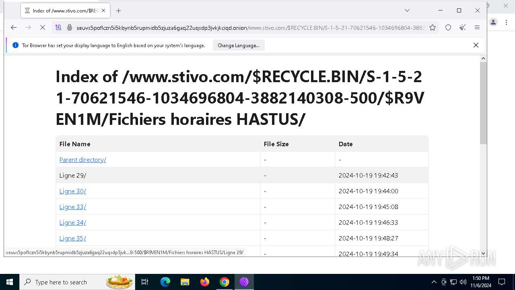Bookmark this page with the star
Screen dimensions: 515x290
point(433,27)
